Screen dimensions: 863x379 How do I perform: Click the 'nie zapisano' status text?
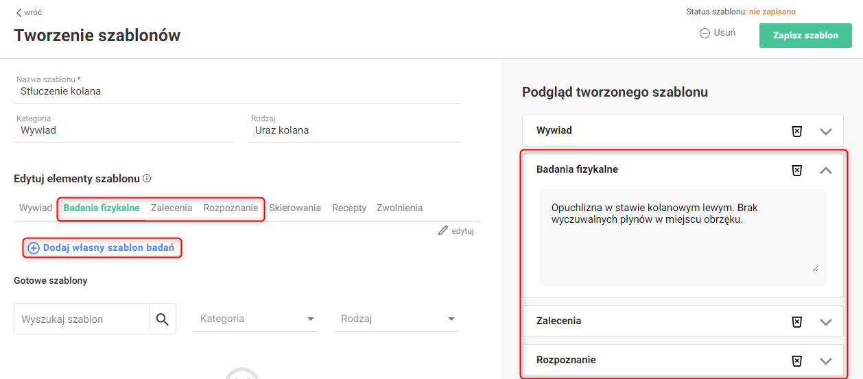pos(772,12)
